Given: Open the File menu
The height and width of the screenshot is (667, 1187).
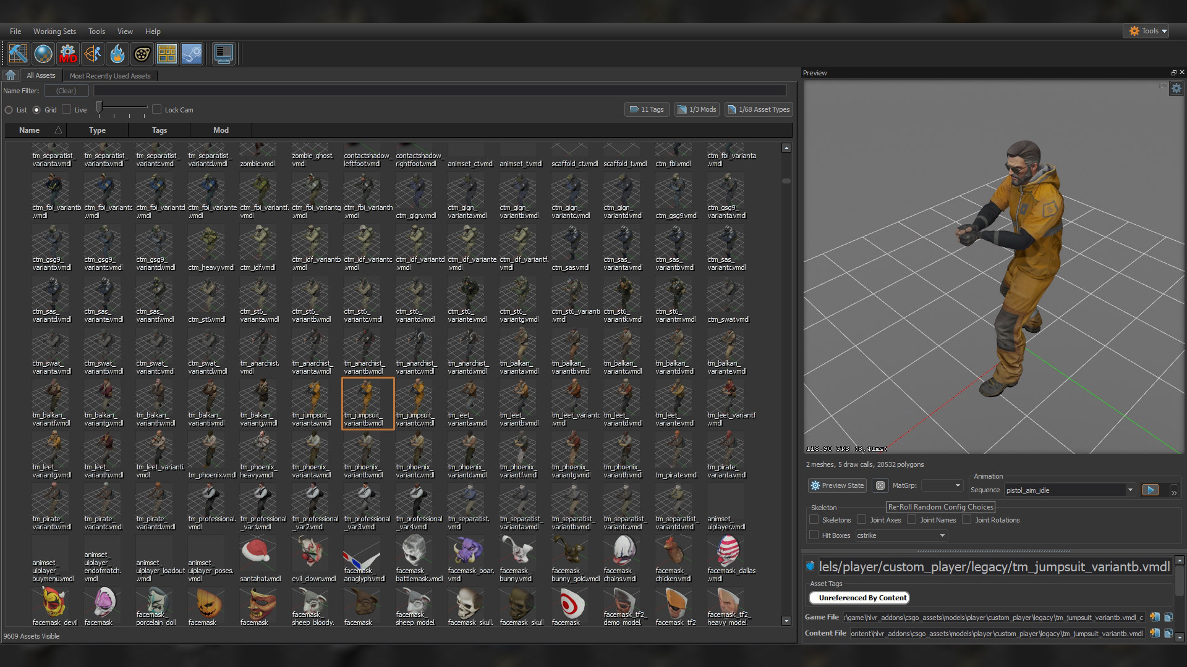Looking at the screenshot, I should pos(15,31).
